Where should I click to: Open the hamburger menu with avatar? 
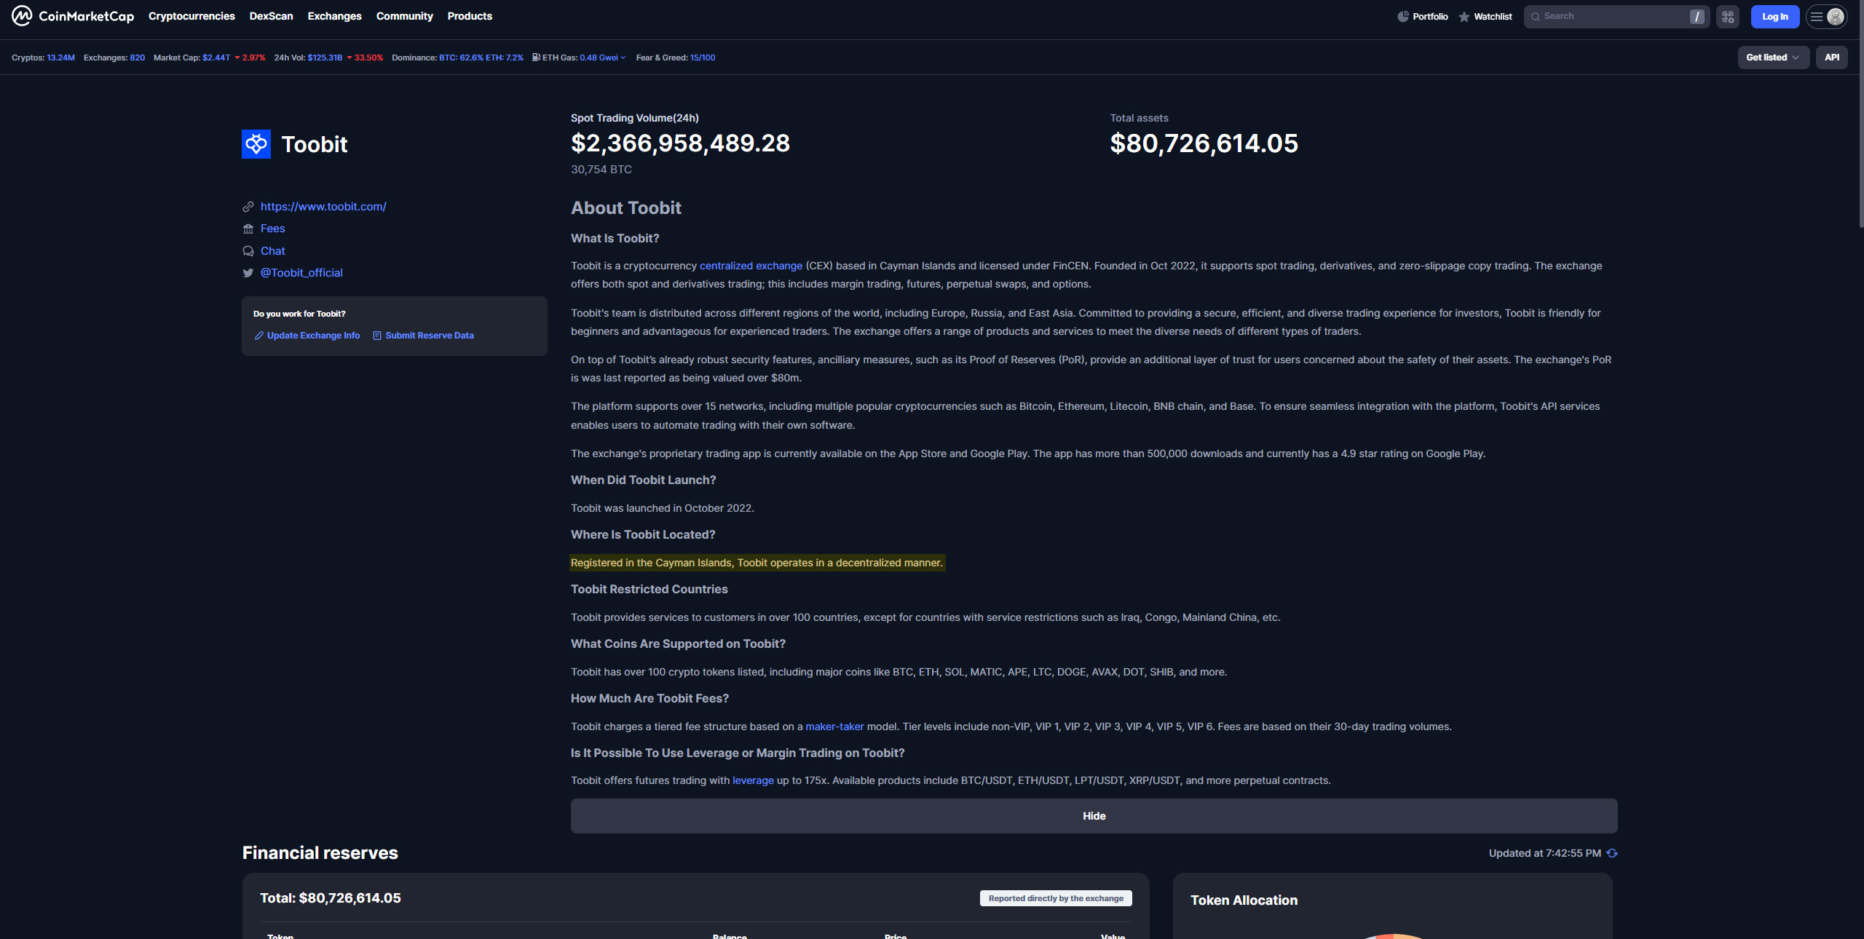coord(1826,17)
